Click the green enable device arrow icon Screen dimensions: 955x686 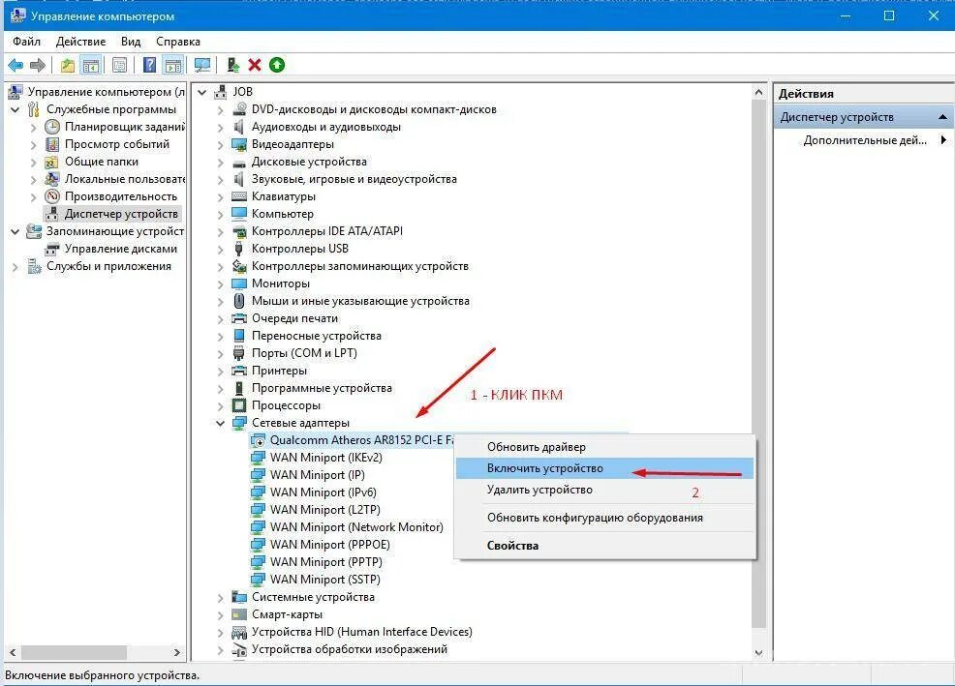(277, 65)
